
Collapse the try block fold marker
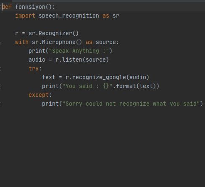[x=0, y=69]
